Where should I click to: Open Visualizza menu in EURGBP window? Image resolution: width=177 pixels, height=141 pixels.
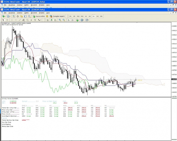[x=12, y=13]
